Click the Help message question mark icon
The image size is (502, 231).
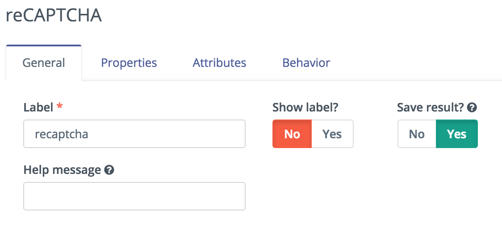[x=109, y=170]
